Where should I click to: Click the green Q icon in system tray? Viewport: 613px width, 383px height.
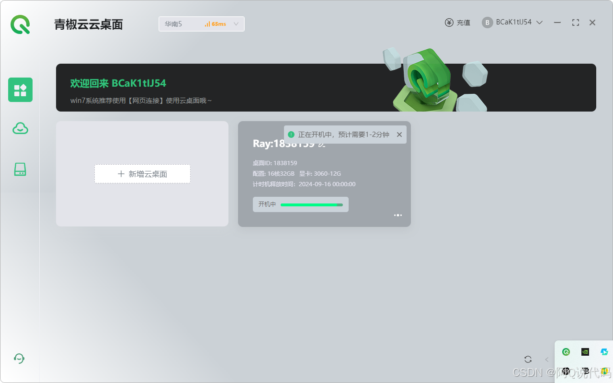[x=566, y=352]
